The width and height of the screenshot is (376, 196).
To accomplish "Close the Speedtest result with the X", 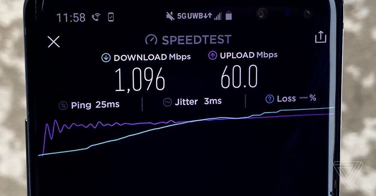I will coord(53,42).
